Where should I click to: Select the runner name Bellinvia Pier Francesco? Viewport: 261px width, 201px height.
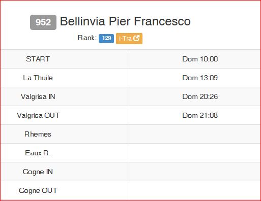(125, 21)
